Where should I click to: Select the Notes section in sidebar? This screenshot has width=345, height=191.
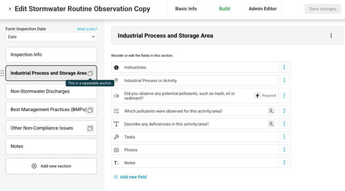click(x=51, y=146)
